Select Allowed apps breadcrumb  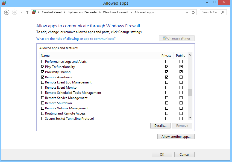pyautogui.click(x=144, y=12)
